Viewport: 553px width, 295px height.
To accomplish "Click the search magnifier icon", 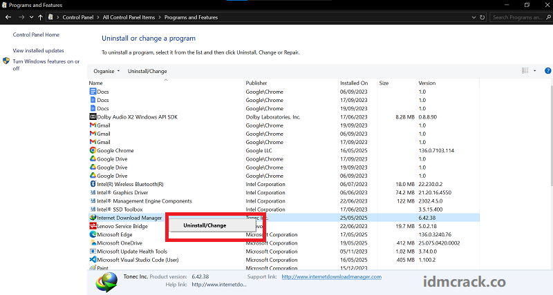I will point(548,17).
